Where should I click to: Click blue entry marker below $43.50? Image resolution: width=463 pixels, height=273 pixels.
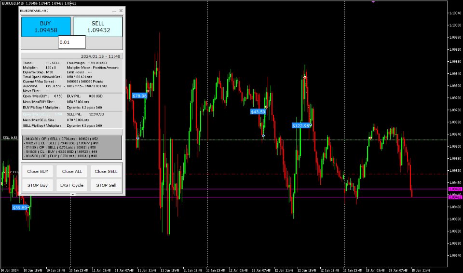pyautogui.click(x=263, y=136)
